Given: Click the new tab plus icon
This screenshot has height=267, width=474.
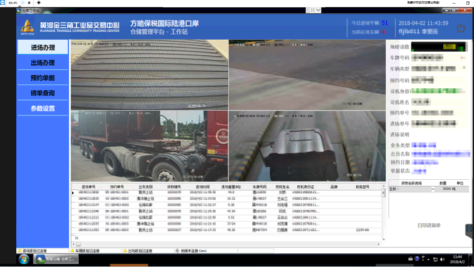Looking at the screenshot, I should [x=39, y=3].
